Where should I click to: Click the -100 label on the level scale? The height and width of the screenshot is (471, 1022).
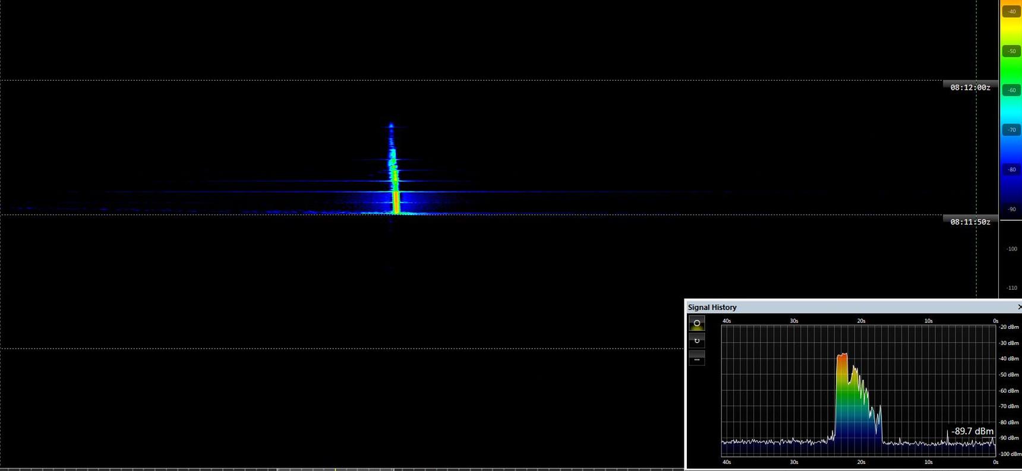(1011, 249)
